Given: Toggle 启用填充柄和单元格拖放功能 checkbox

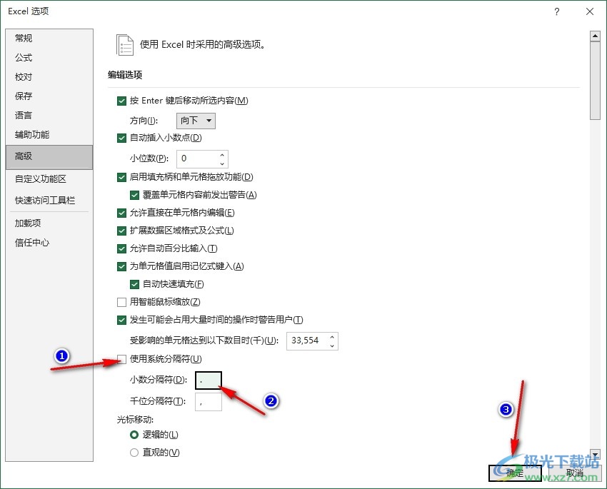Looking at the screenshot, I should (x=121, y=178).
